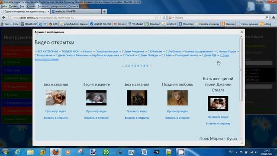Screen dimensions: 277x156
Task: Select the ТОЛЬКО МОИ category link
Action: pyautogui.click(x=70, y=52)
